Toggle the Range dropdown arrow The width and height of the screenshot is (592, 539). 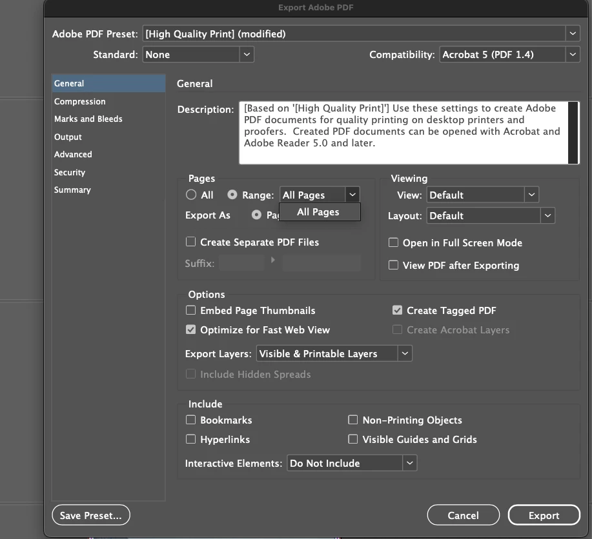(x=352, y=195)
